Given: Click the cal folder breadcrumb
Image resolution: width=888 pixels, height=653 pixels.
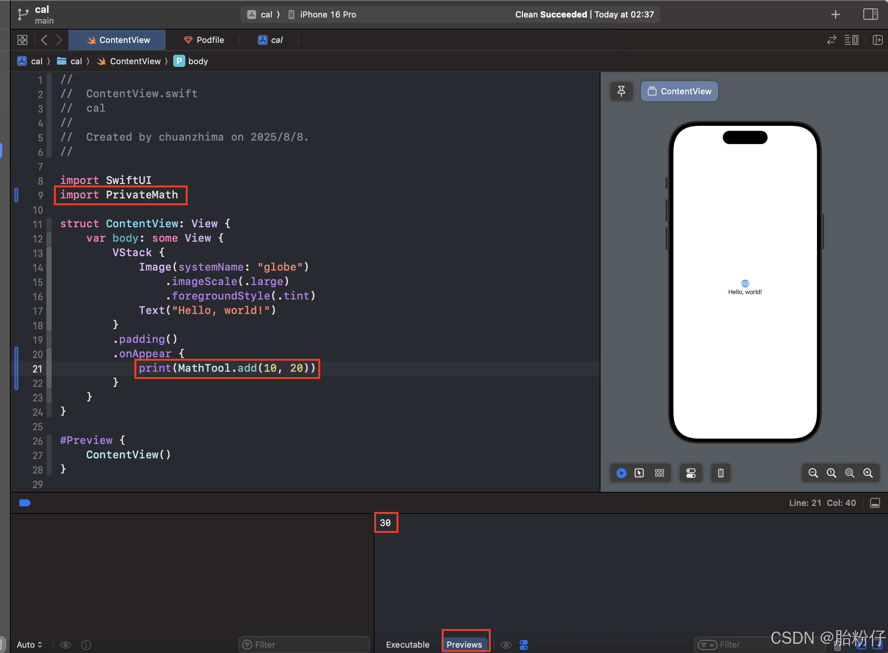Looking at the screenshot, I should pyautogui.click(x=70, y=61).
